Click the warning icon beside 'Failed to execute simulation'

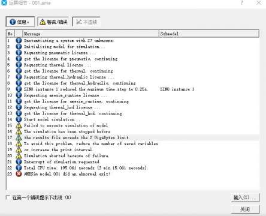click(x=19, y=125)
